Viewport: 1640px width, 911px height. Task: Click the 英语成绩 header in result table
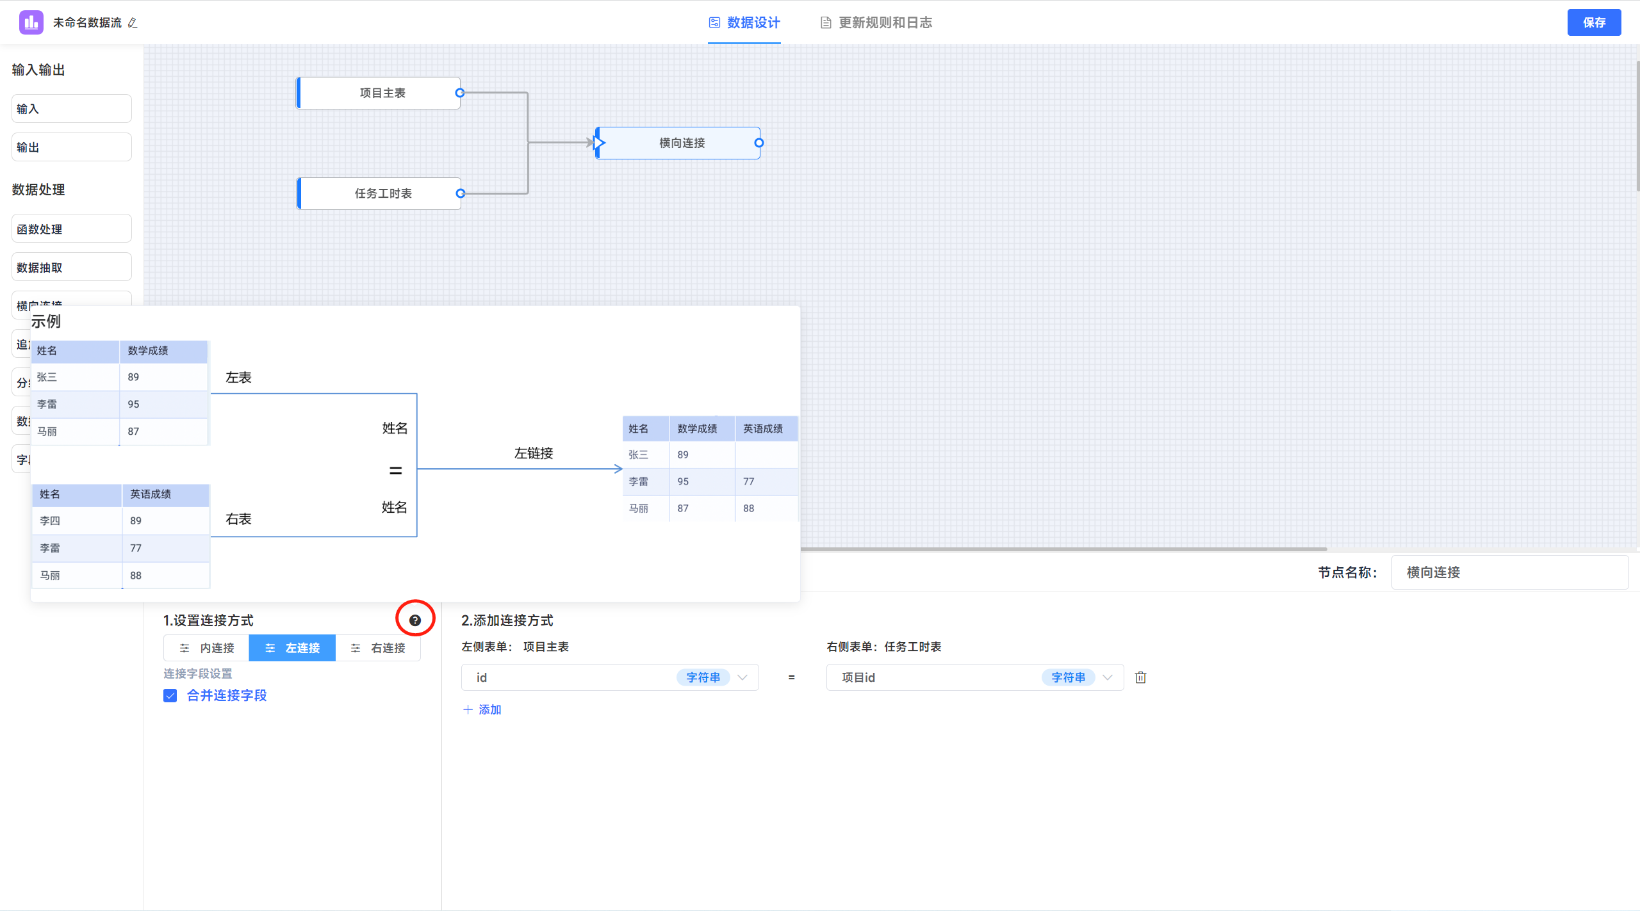tap(763, 428)
